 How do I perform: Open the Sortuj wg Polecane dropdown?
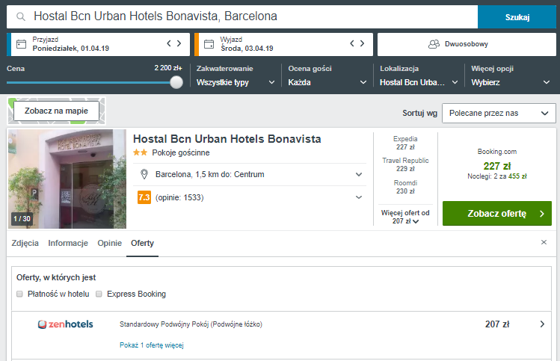coord(499,113)
